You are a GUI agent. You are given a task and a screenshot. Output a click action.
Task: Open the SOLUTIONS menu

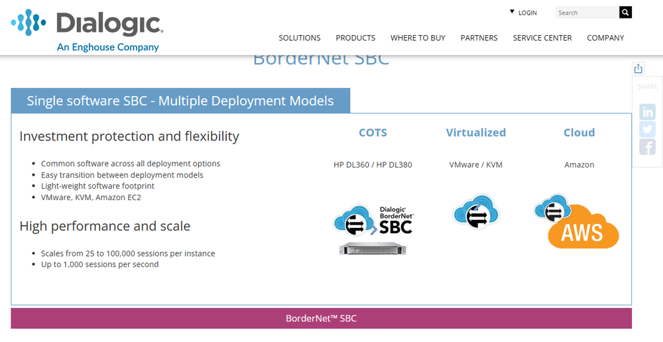coord(300,38)
